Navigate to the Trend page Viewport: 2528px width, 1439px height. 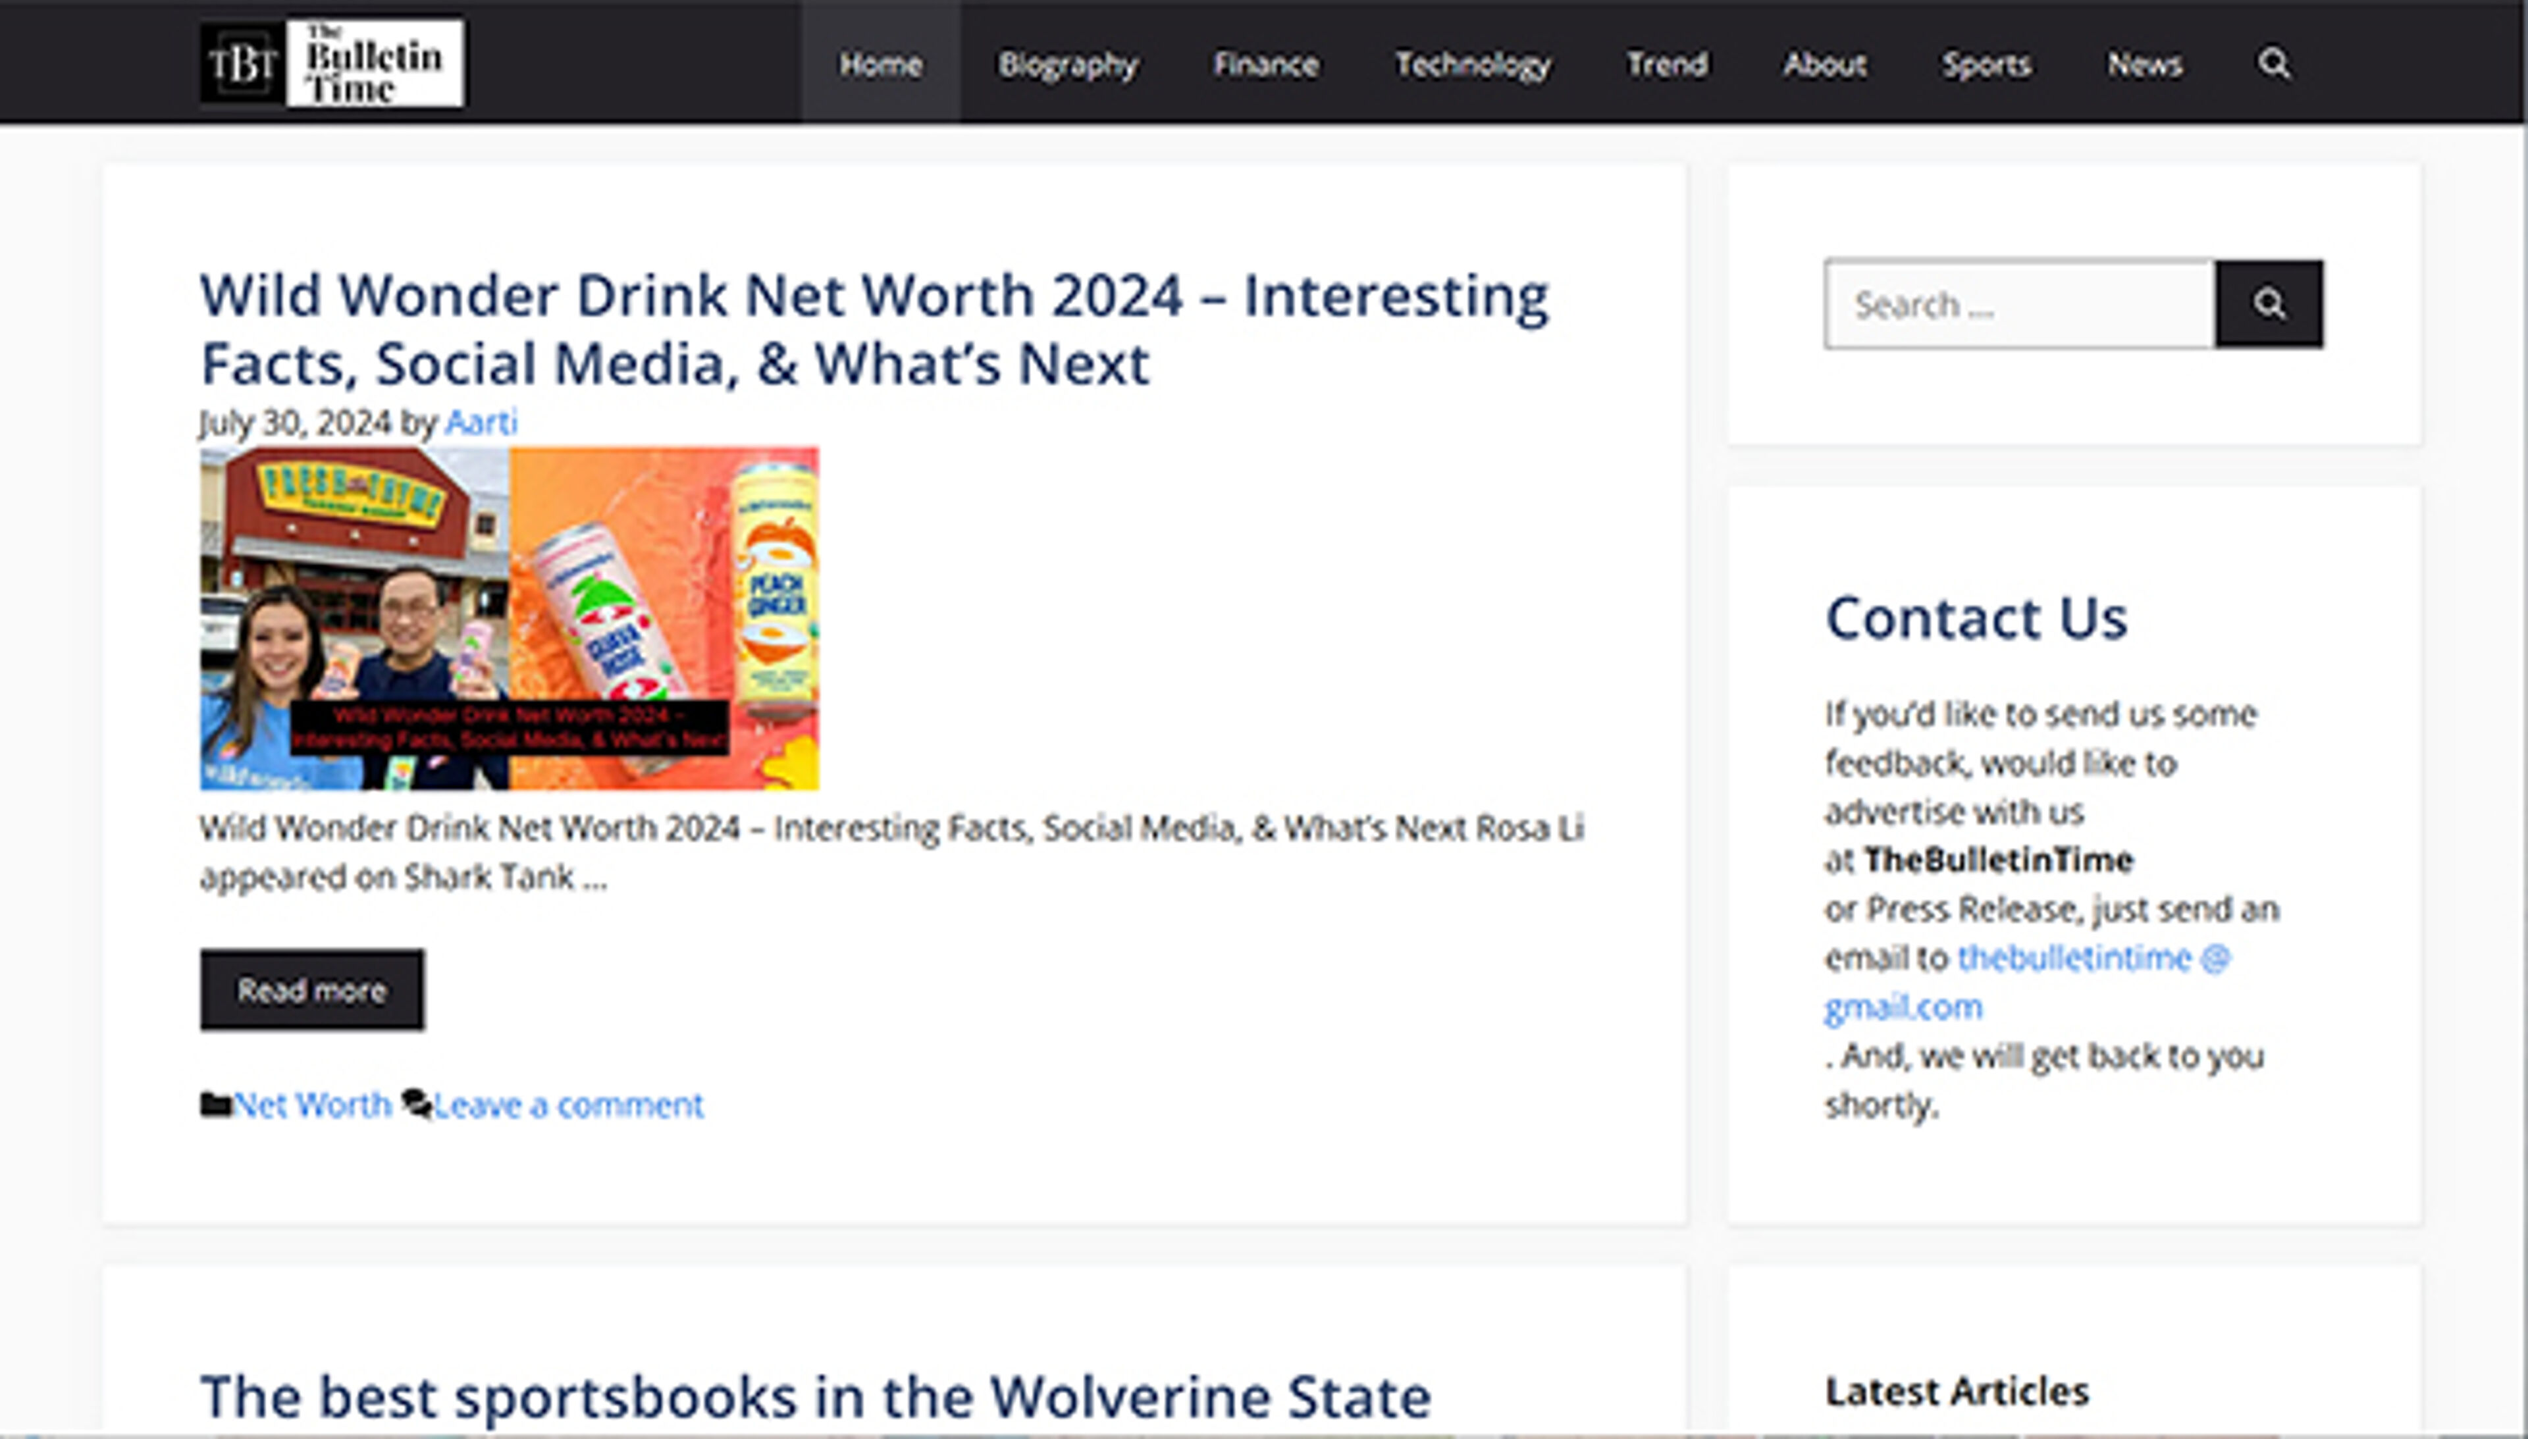click(1667, 65)
